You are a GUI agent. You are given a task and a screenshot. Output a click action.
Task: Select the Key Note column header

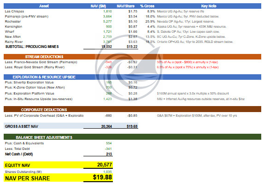tap(209, 6)
